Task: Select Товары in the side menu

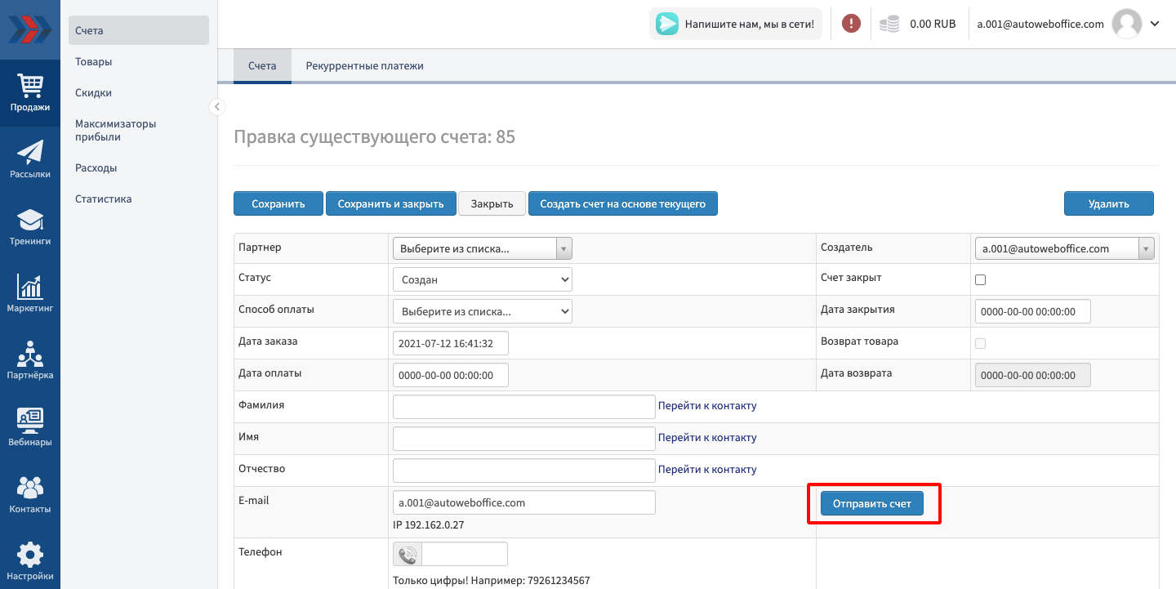Action: (94, 61)
